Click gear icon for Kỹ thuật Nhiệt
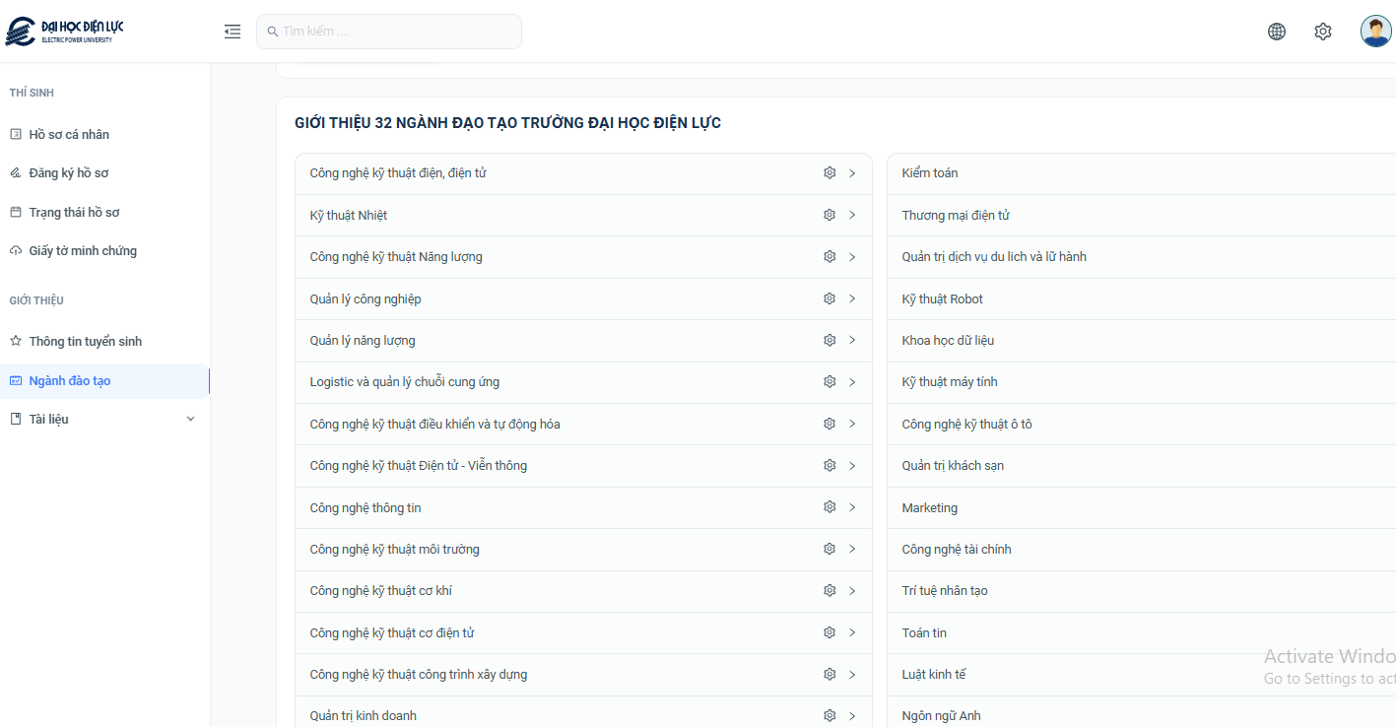 tap(830, 215)
